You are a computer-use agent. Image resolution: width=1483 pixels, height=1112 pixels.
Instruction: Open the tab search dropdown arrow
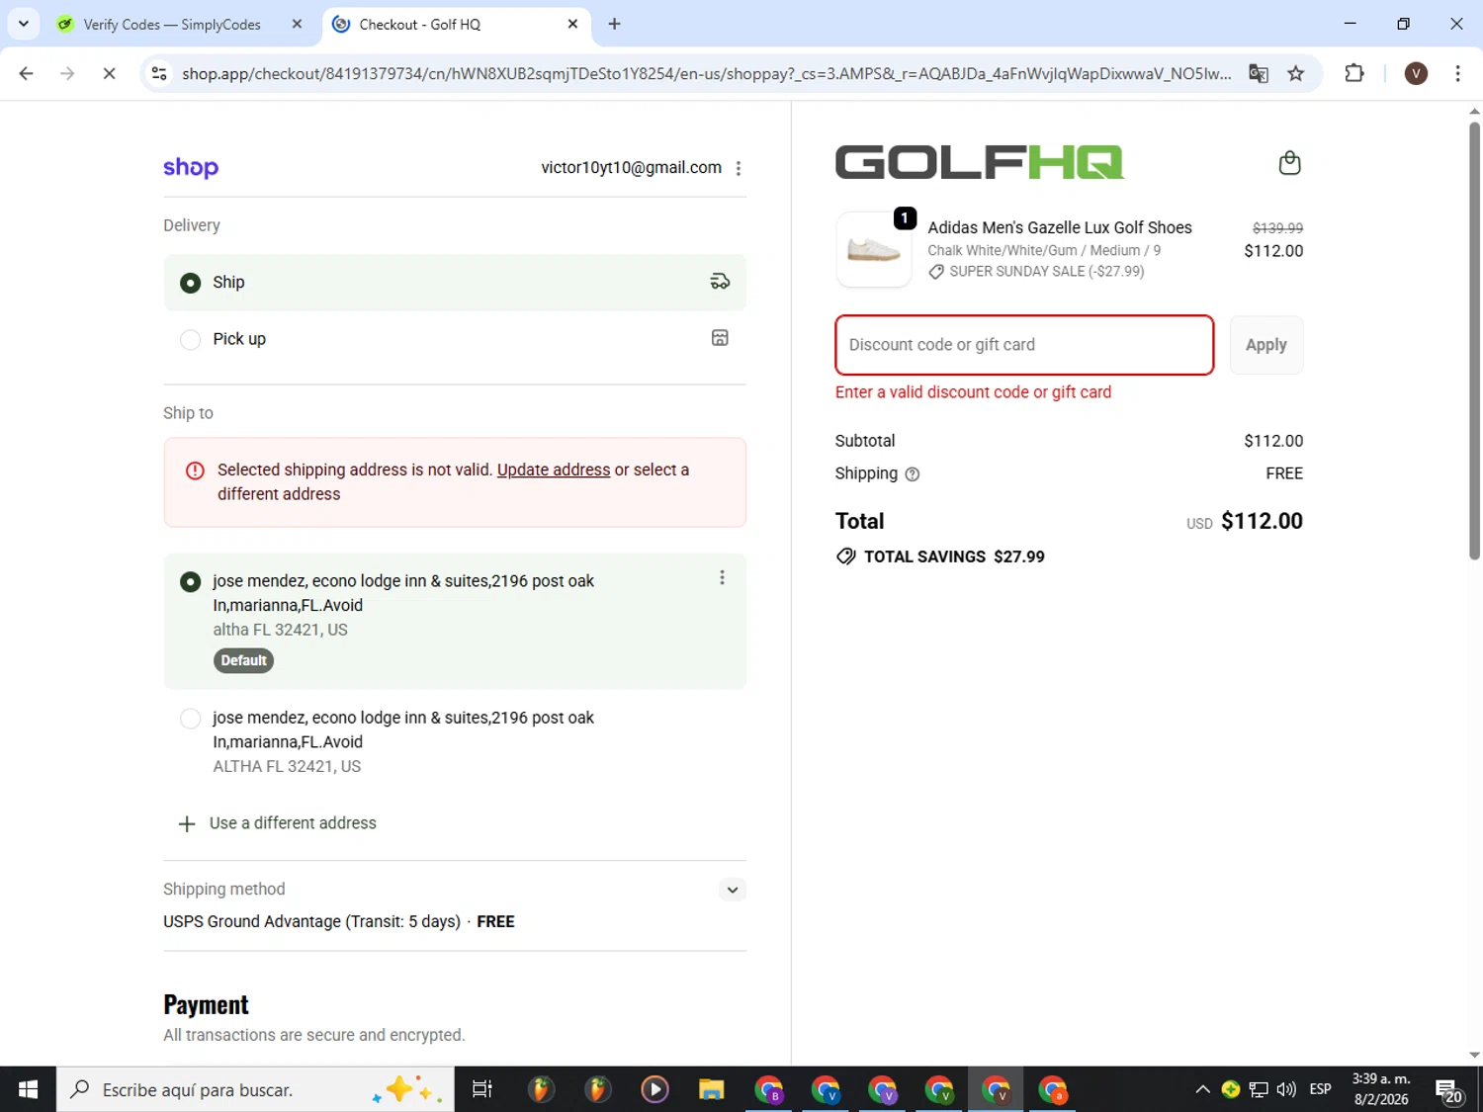coord(23,24)
